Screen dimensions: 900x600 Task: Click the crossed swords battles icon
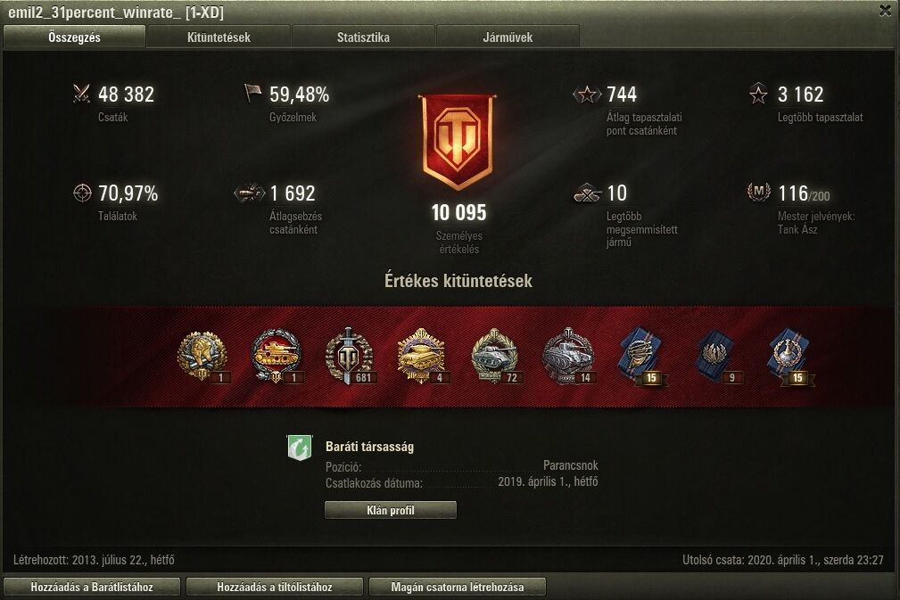point(81,94)
